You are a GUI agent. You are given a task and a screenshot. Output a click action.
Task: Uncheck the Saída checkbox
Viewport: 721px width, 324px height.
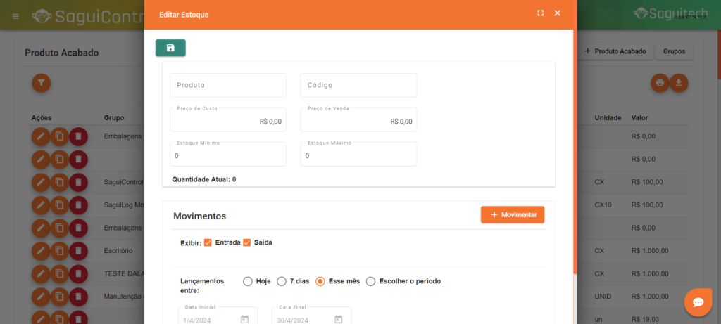point(246,242)
